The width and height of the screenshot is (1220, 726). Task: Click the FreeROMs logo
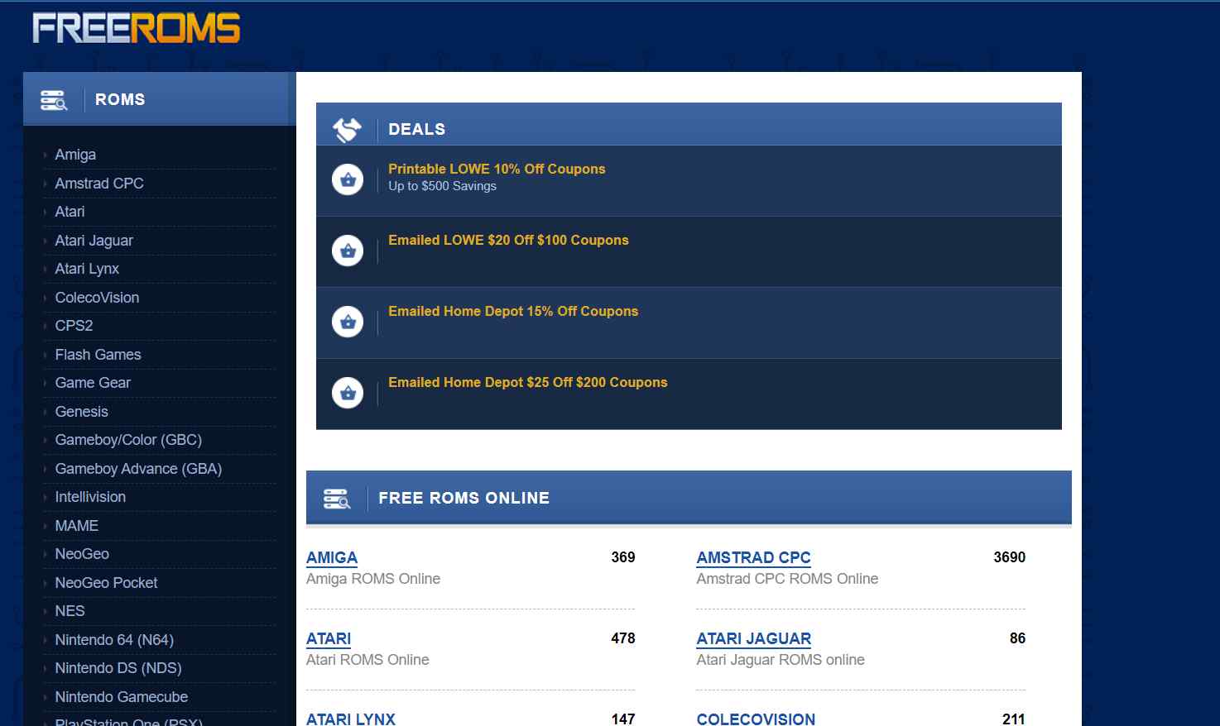click(x=137, y=28)
